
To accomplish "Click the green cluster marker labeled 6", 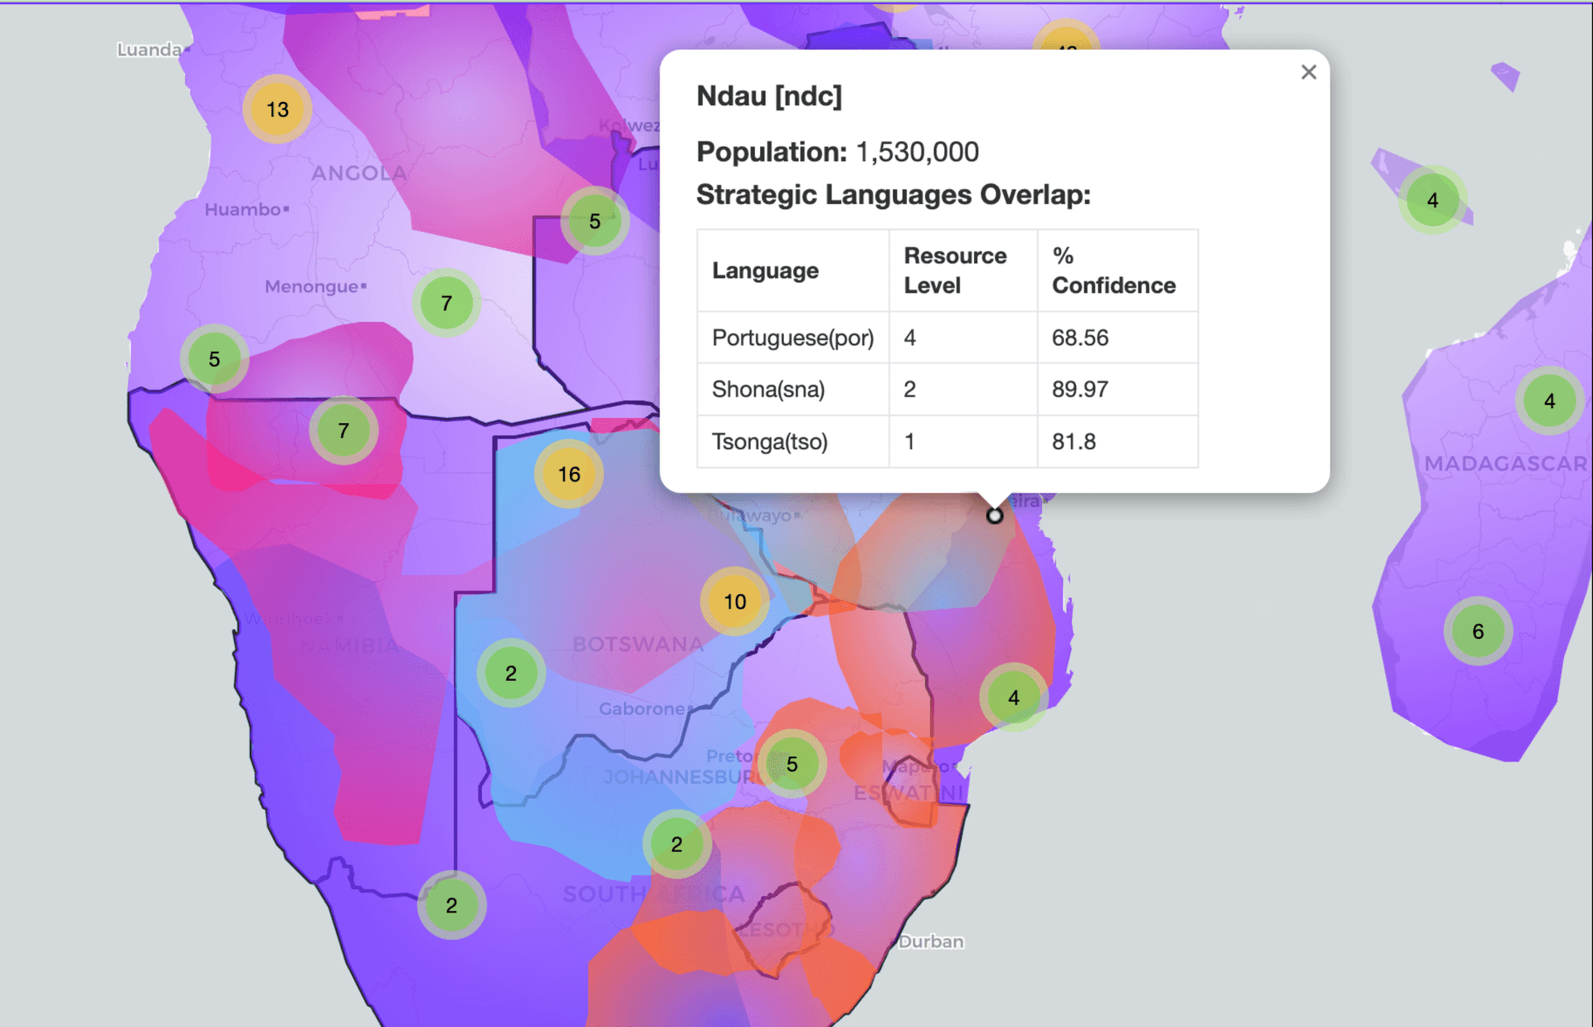I will pos(1478,631).
